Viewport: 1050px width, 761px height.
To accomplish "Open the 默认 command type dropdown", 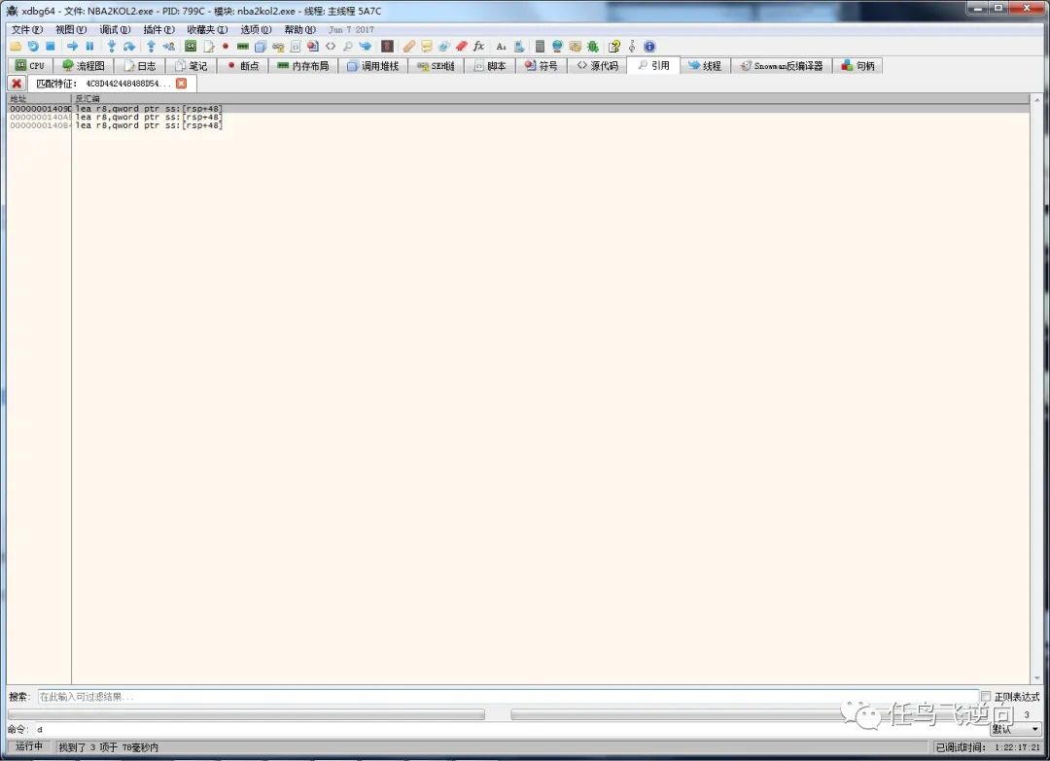I will (1016, 729).
